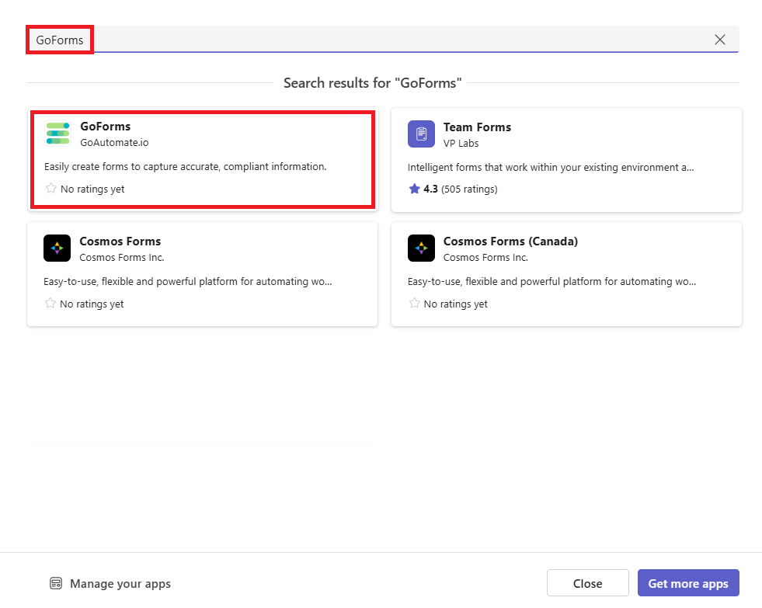Open the Cosmos Forms result title

(x=120, y=241)
